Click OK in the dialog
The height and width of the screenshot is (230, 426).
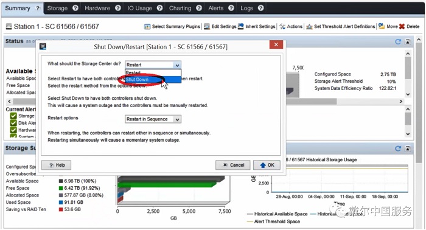pos(267,165)
